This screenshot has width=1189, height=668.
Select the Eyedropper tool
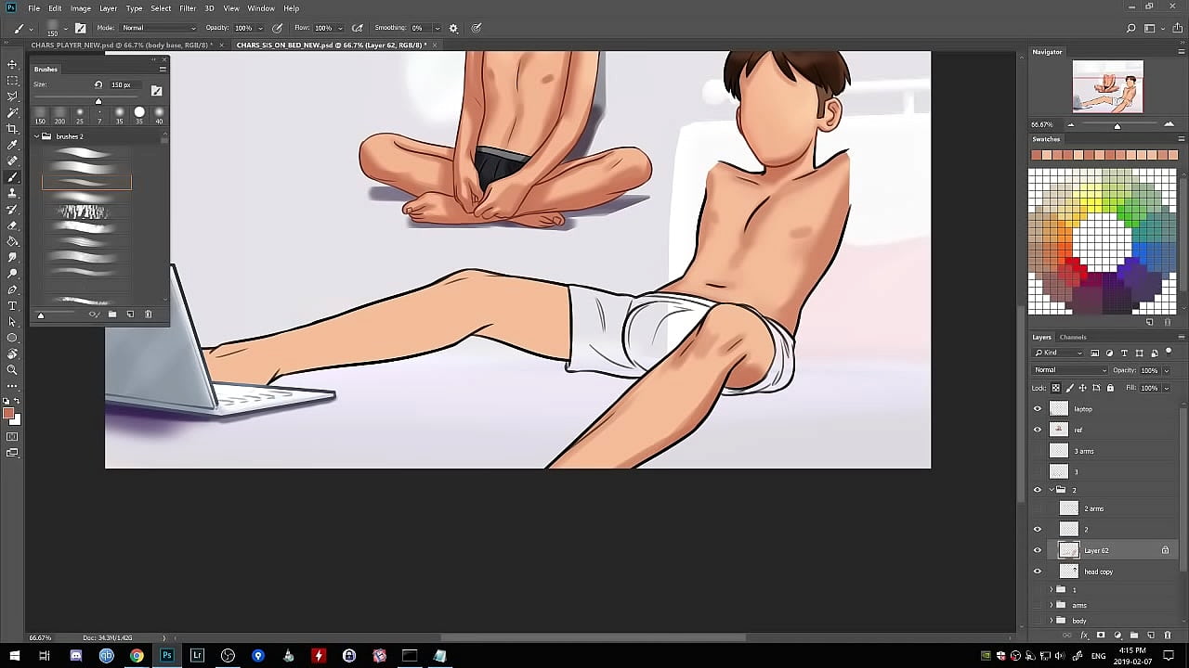[12, 145]
